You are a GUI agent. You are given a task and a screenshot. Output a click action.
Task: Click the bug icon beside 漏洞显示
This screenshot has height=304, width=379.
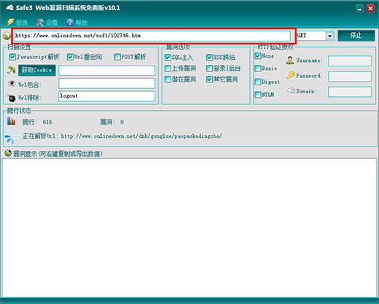click(8, 153)
